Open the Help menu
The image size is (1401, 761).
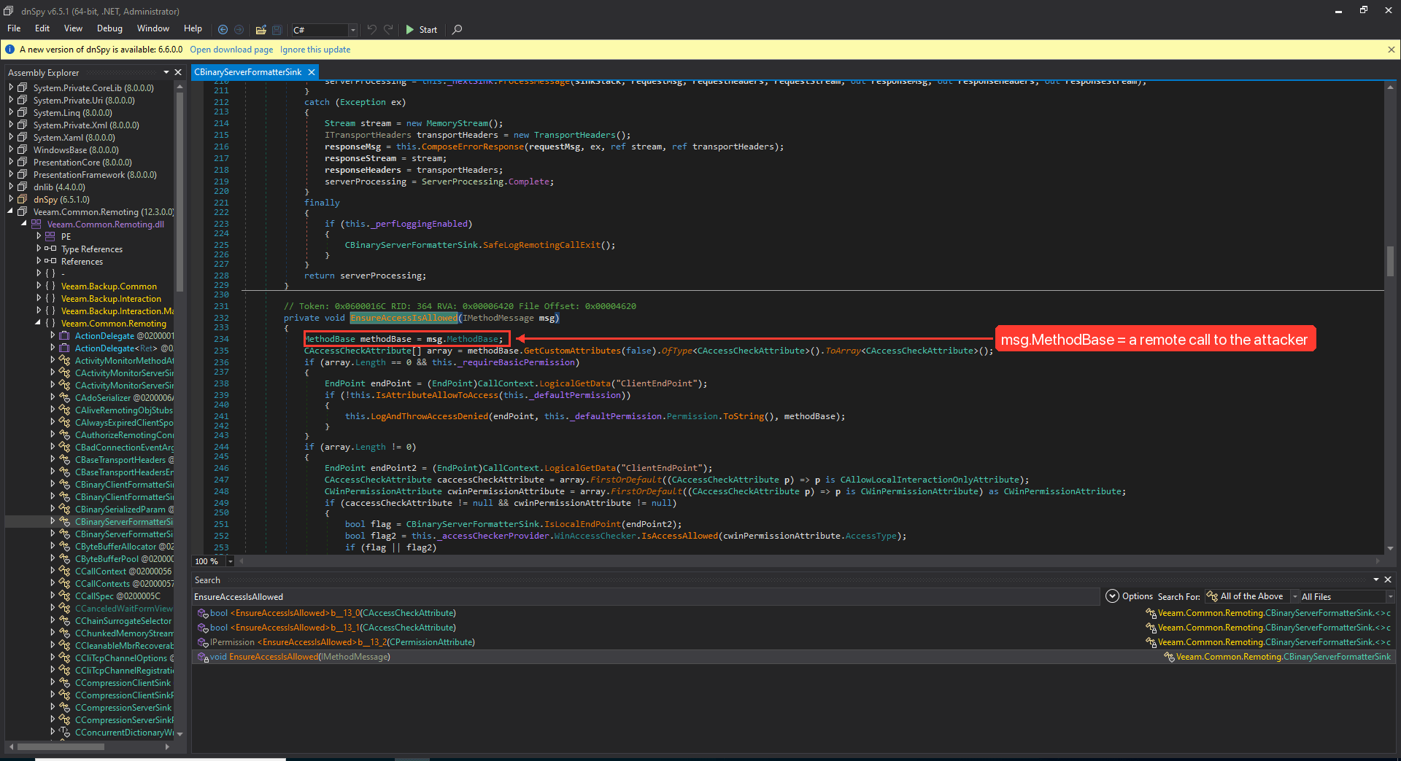(x=193, y=28)
